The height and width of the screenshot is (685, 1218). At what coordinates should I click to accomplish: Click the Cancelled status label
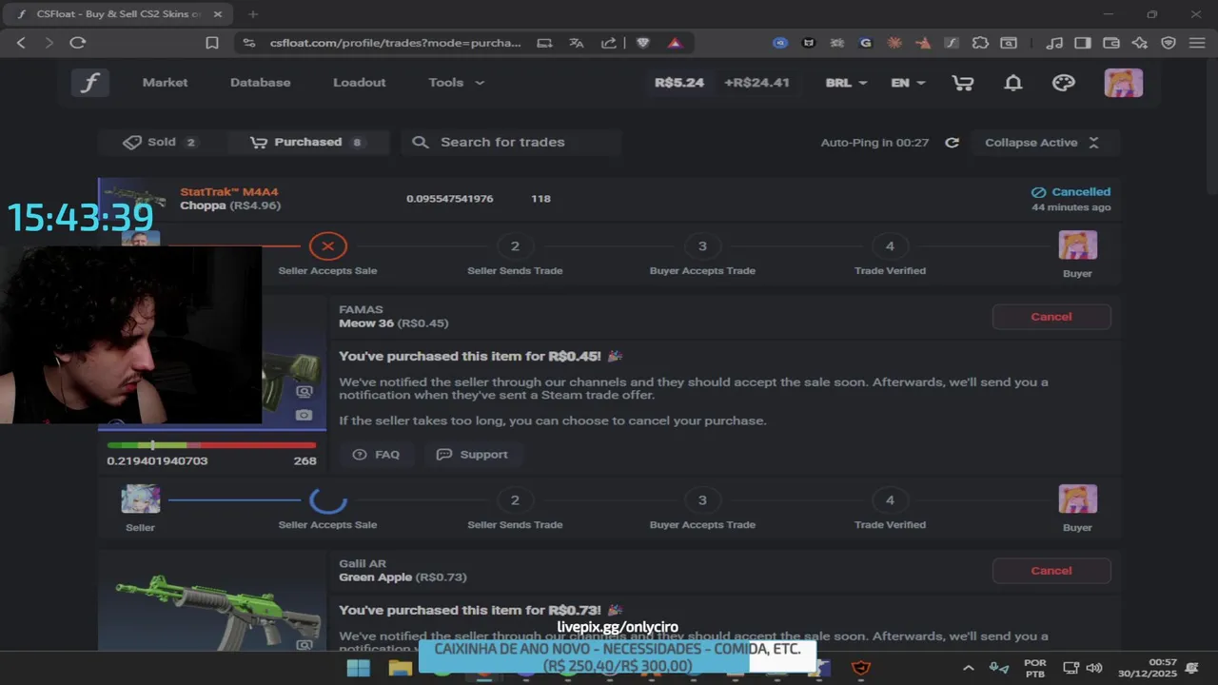(x=1071, y=192)
